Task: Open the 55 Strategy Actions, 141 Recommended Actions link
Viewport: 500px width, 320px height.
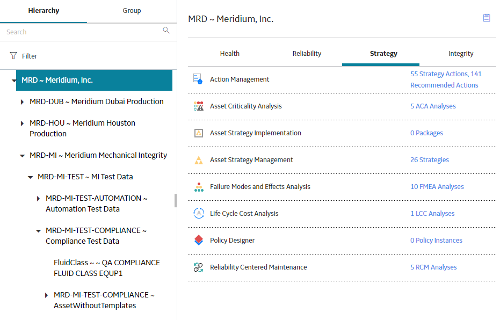Action: tap(446, 79)
